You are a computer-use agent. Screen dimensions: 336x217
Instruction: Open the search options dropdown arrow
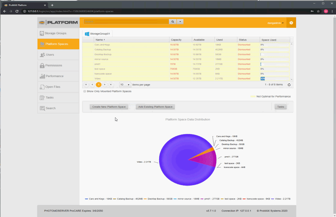180,22
